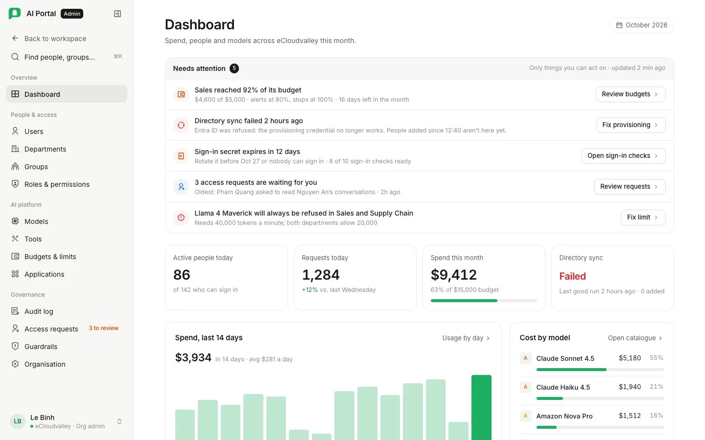Click the Groups people icon
The height and width of the screenshot is (440, 705).
coord(15,166)
